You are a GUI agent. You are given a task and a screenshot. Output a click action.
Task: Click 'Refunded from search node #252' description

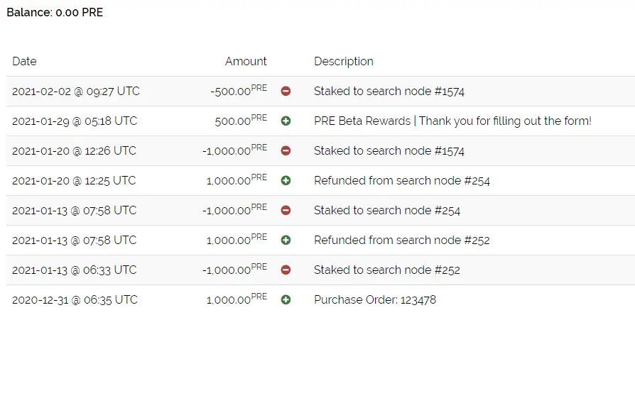(x=402, y=241)
